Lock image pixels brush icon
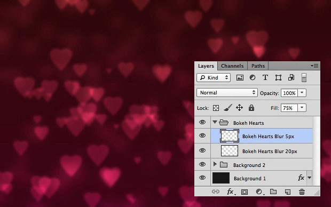331x207 pixels. coord(228,108)
